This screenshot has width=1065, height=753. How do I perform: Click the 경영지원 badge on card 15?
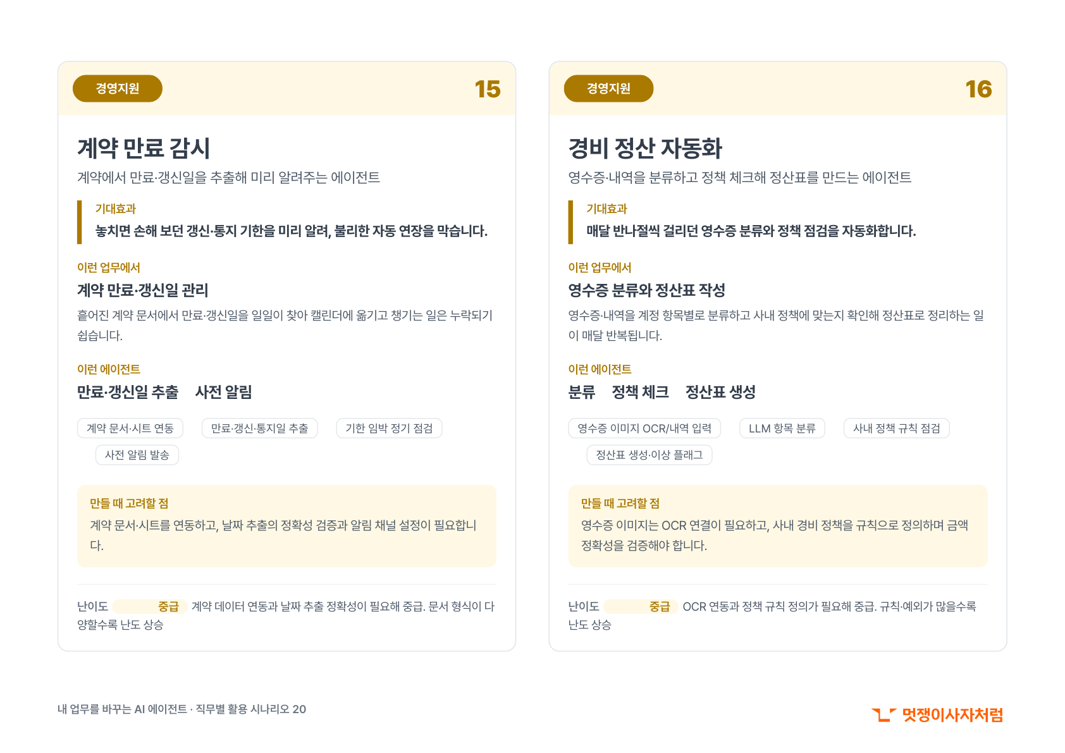click(x=118, y=89)
